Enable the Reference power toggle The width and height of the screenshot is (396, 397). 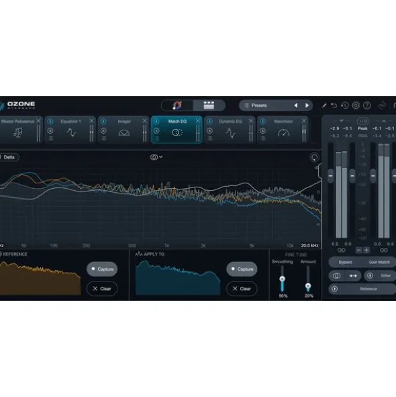[x=334, y=289]
